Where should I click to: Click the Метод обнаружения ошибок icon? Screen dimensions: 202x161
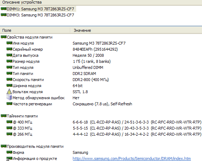point(9,97)
